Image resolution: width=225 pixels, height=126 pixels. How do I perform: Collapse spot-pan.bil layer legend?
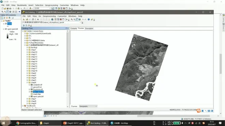point(4,29)
